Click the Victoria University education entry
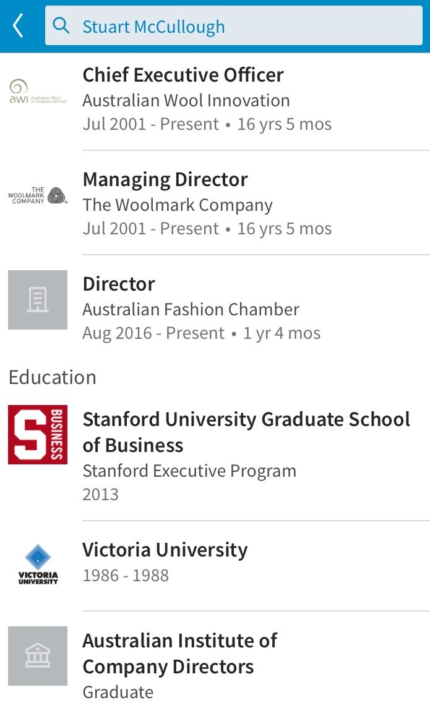The width and height of the screenshot is (430, 708). tap(165, 550)
